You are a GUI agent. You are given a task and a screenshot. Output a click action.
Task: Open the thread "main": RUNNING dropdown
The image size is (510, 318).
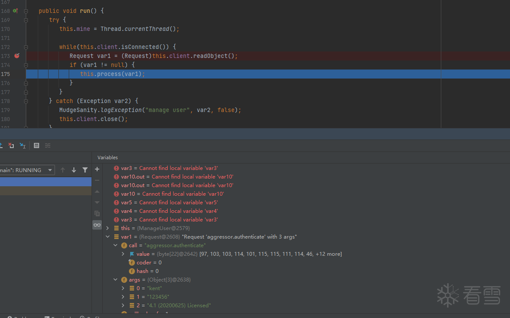click(27, 170)
